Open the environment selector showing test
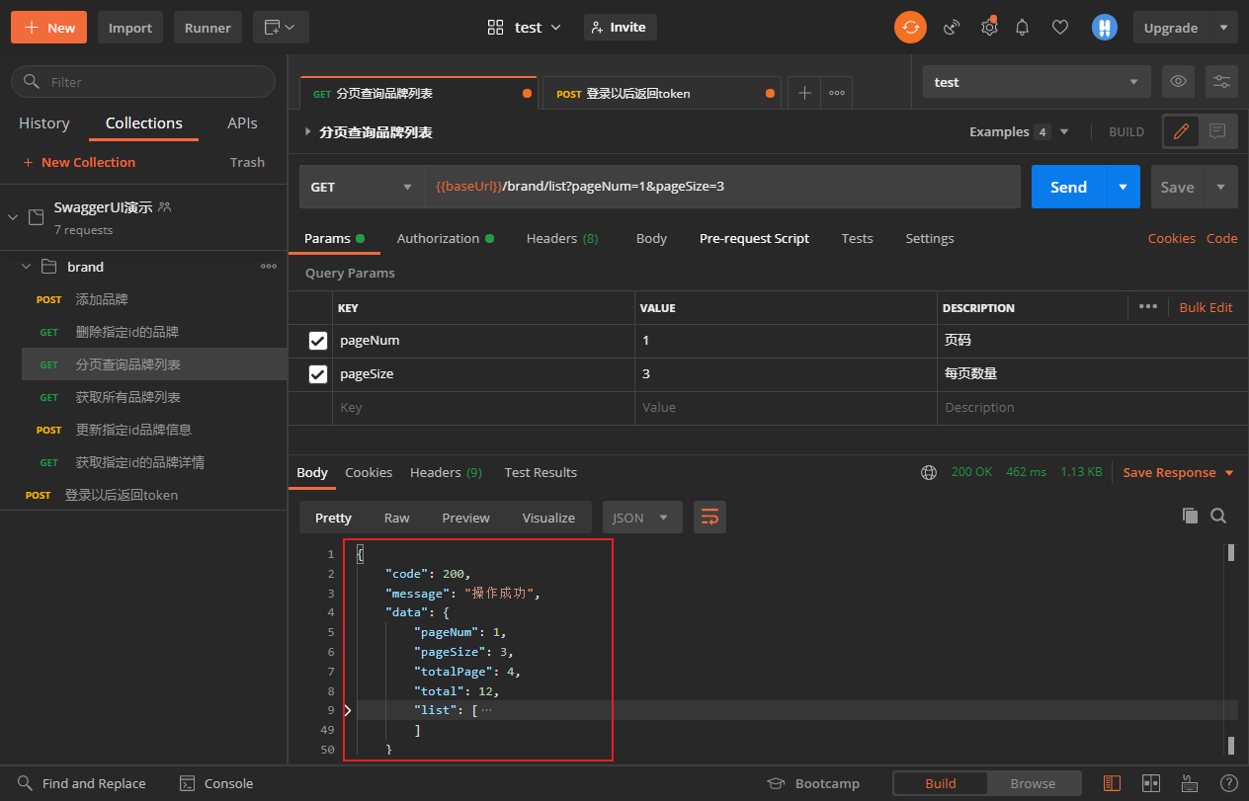The height and width of the screenshot is (801, 1249). click(1037, 82)
